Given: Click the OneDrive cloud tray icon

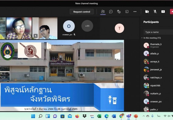Looking at the screenshot, I should pyautogui.click(x=148, y=116).
